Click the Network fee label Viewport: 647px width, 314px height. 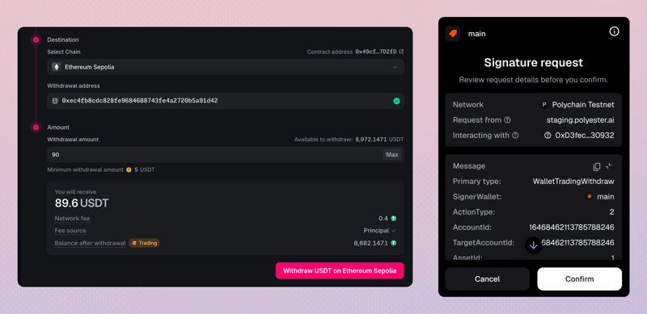click(72, 219)
